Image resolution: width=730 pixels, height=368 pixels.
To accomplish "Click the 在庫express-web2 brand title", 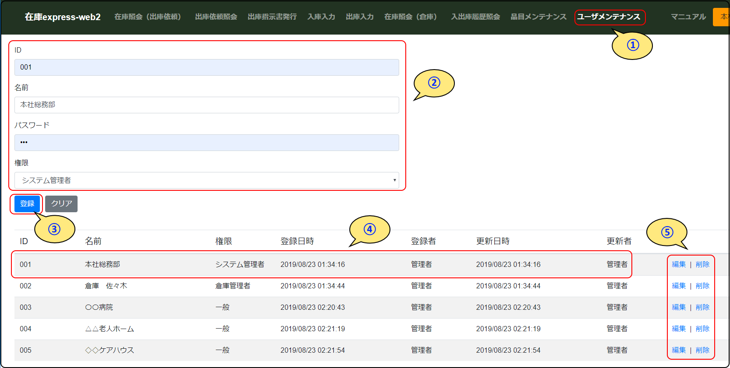I will point(63,17).
